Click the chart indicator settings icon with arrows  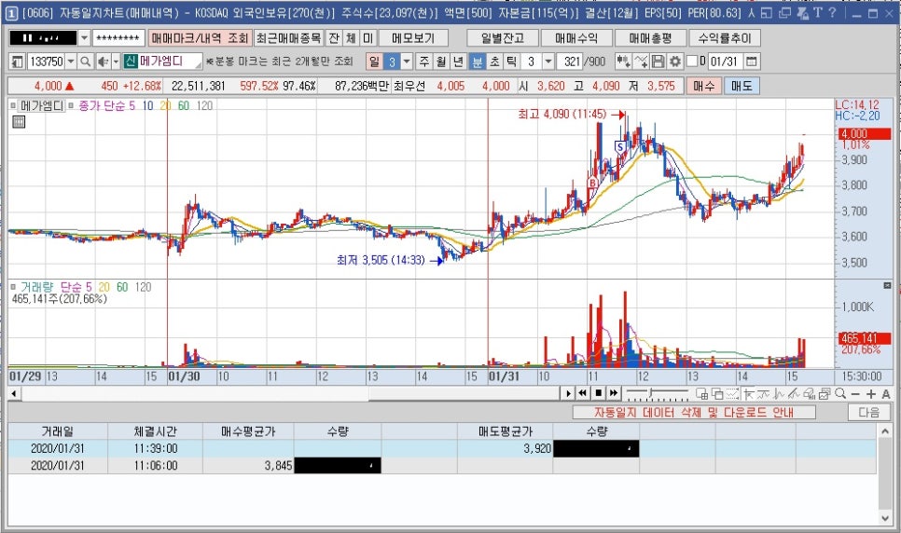(622, 61)
